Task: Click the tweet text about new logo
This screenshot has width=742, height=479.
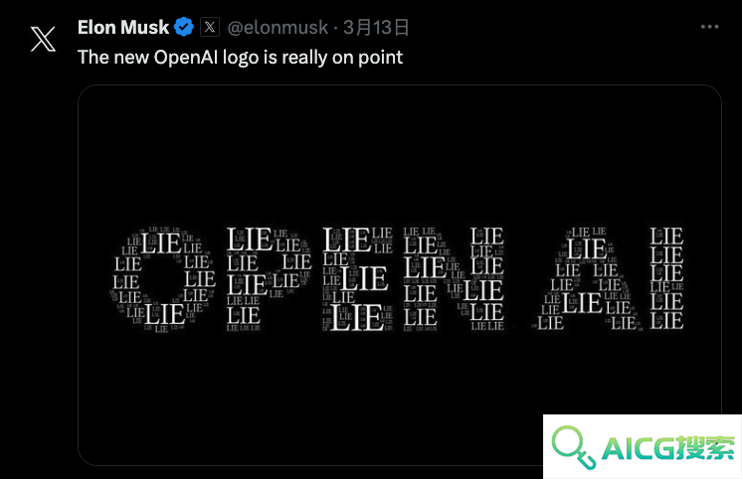Action: coord(240,58)
